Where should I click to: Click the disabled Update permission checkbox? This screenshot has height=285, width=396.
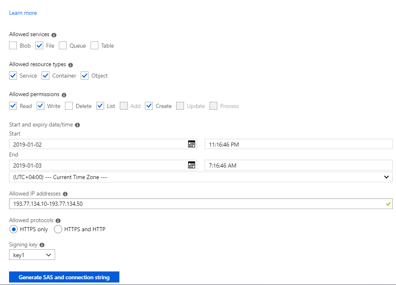click(x=180, y=106)
